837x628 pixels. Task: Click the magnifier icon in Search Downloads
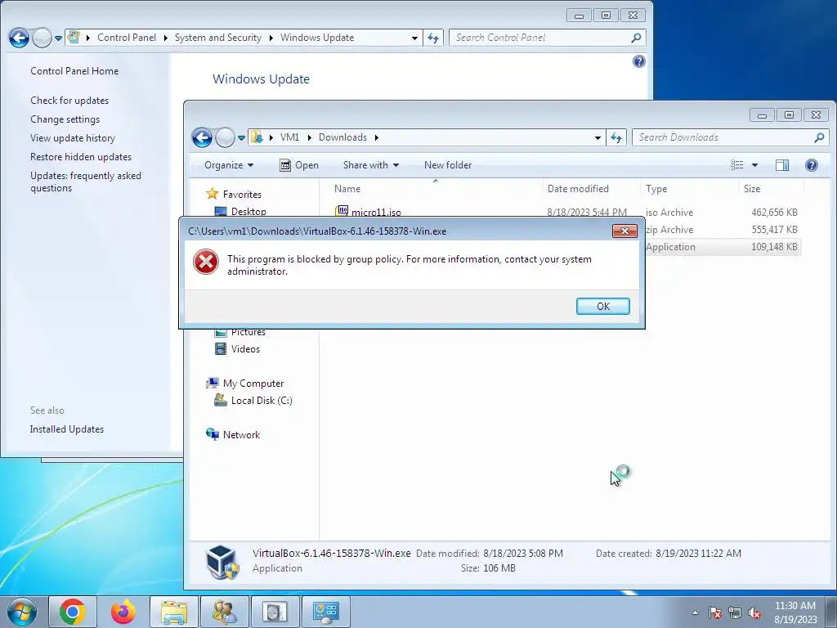(x=819, y=137)
